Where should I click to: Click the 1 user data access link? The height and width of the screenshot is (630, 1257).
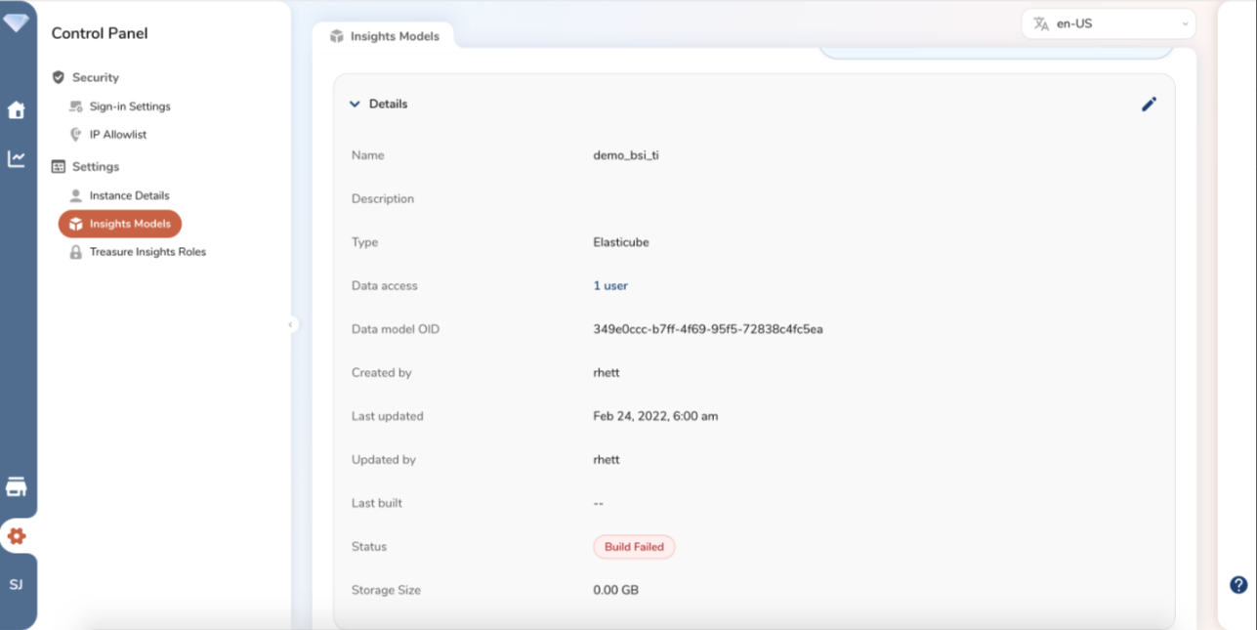pyautogui.click(x=610, y=286)
